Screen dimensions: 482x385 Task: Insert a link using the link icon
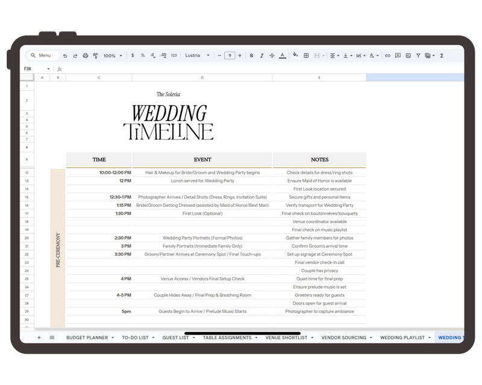click(x=387, y=55)
